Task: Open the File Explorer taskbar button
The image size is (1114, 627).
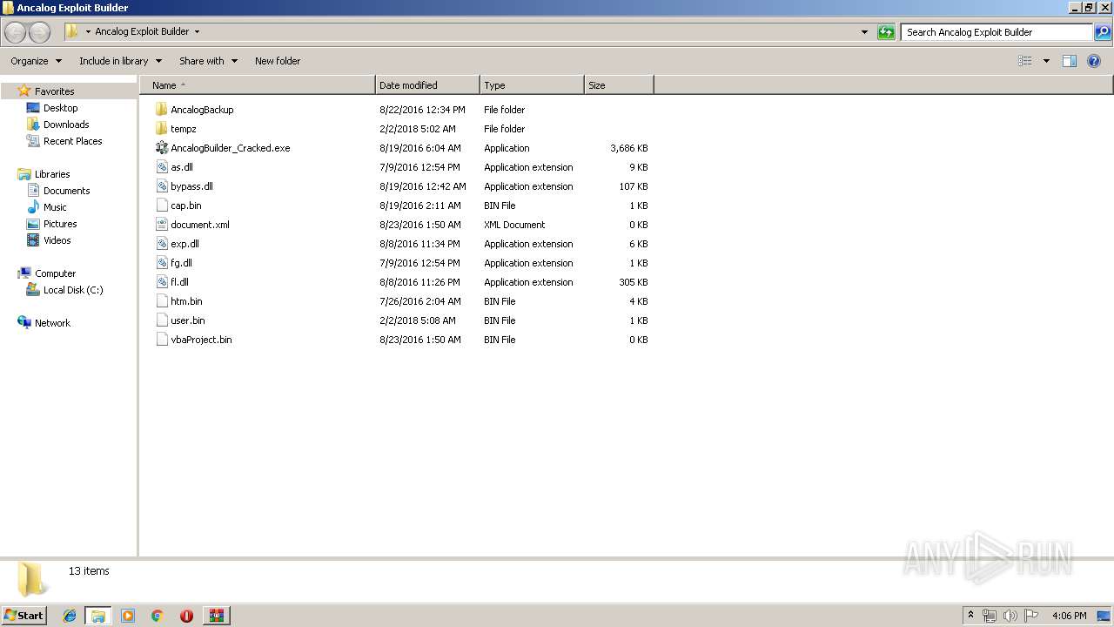Action: coord(98,616)
